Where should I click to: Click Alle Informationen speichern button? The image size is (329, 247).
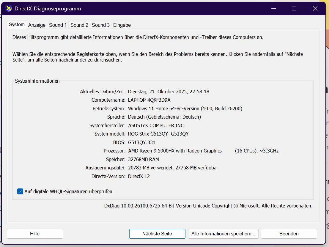coord(223,234)
